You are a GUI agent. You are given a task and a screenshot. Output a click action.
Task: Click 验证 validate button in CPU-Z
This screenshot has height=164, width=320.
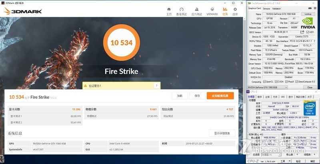coord(298,161)
